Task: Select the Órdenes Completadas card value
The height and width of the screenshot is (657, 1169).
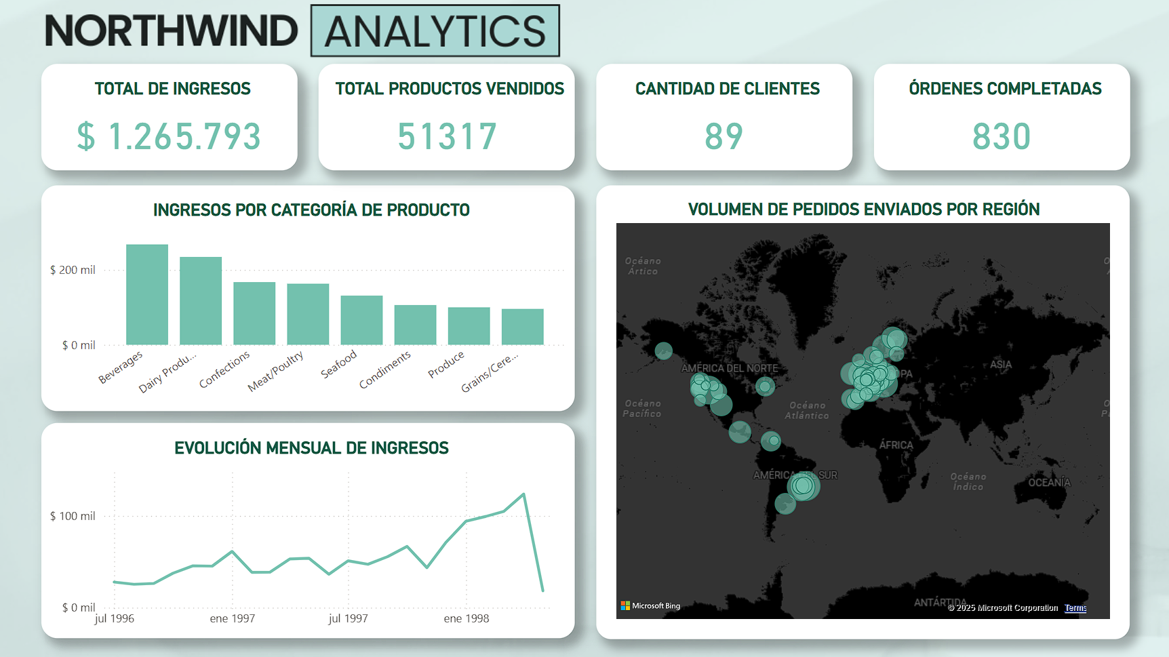Action: click(1002, 136)
